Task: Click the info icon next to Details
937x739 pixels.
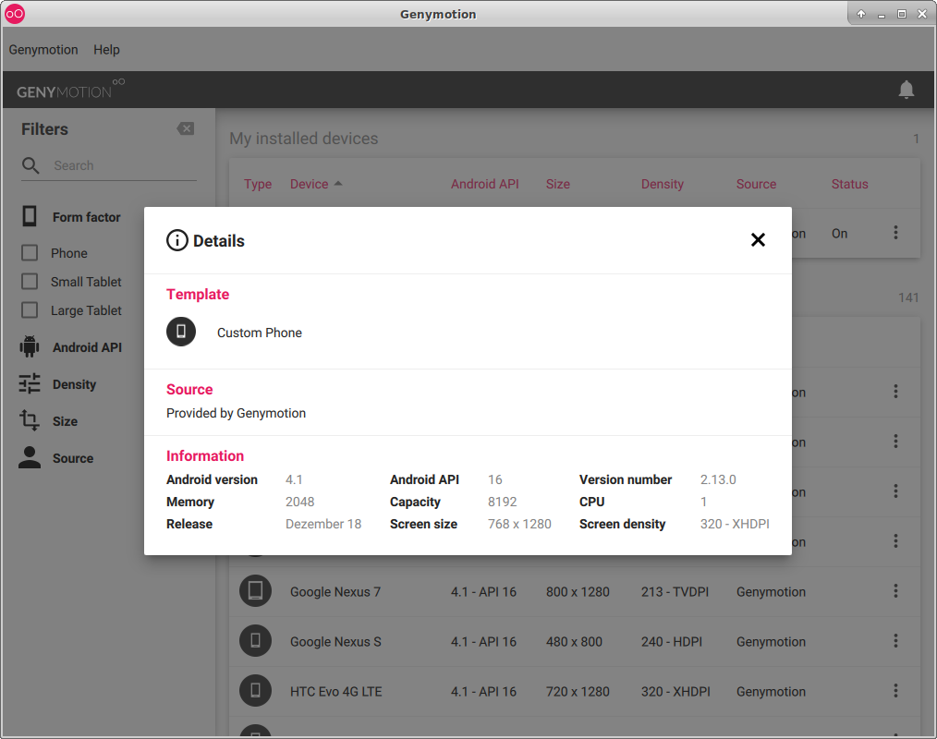Action: point(176,240)
